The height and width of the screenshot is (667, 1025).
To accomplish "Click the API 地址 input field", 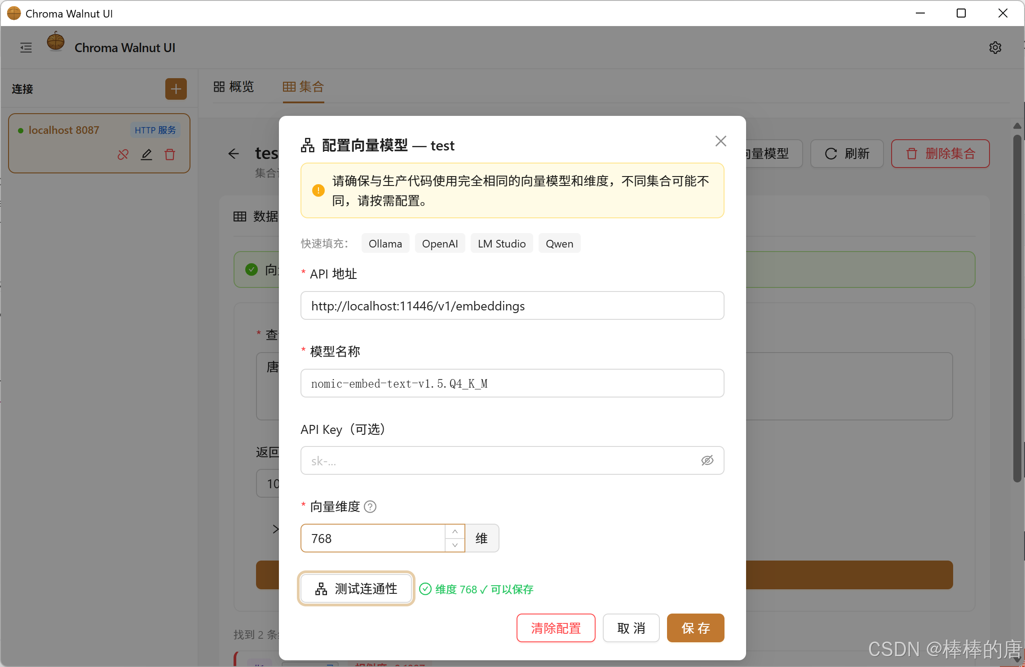I will [x=512, y=305].
